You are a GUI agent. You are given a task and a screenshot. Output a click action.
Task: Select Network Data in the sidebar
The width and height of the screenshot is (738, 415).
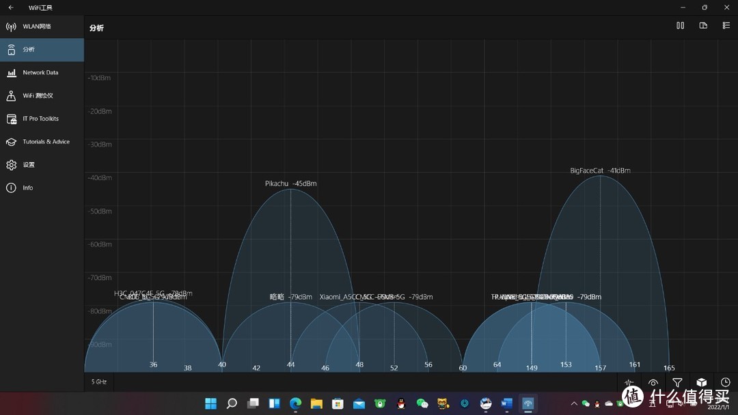[42, 72]
